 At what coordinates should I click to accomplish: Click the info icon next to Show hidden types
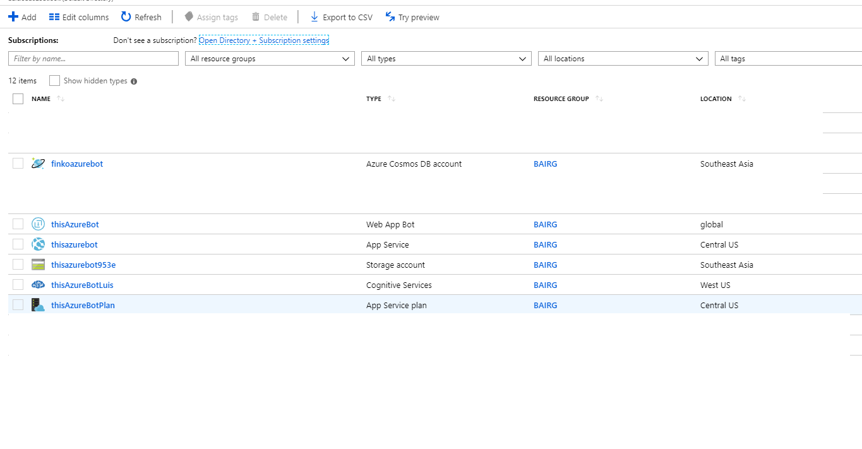click(134, 81)
